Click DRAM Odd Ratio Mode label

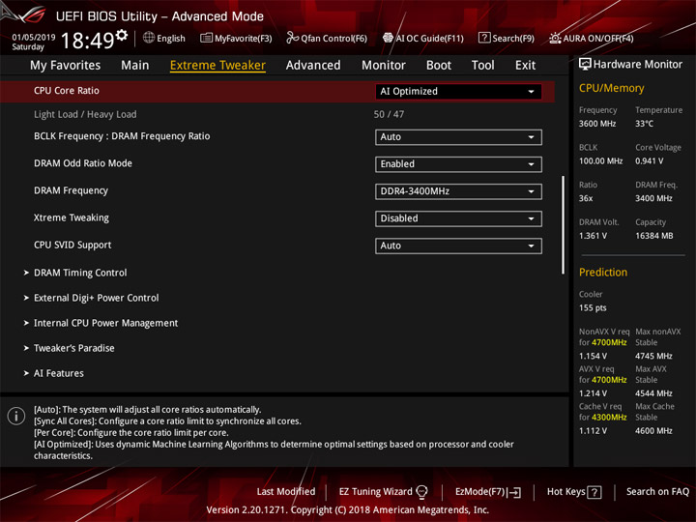pyautogui.click(x=83, y=163)
